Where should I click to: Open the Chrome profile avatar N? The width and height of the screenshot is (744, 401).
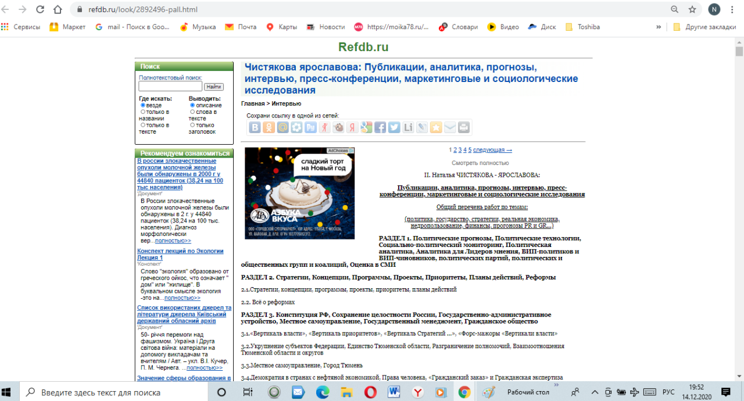tap(713, 9)
